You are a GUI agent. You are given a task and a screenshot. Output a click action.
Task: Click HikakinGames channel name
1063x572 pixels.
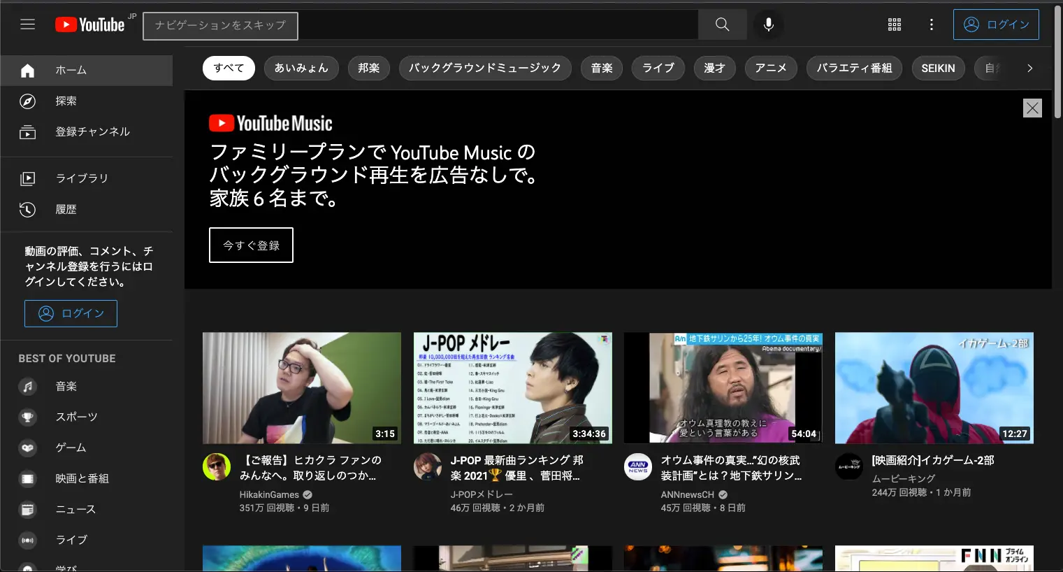point(269,494)
